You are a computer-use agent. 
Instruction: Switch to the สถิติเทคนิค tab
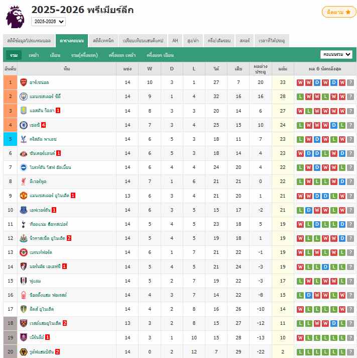point(103,41)
